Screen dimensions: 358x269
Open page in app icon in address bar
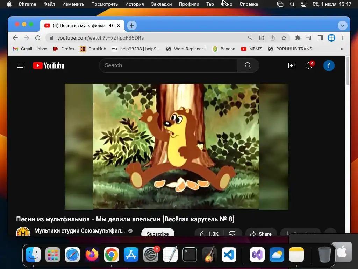(x=262, y=38)
